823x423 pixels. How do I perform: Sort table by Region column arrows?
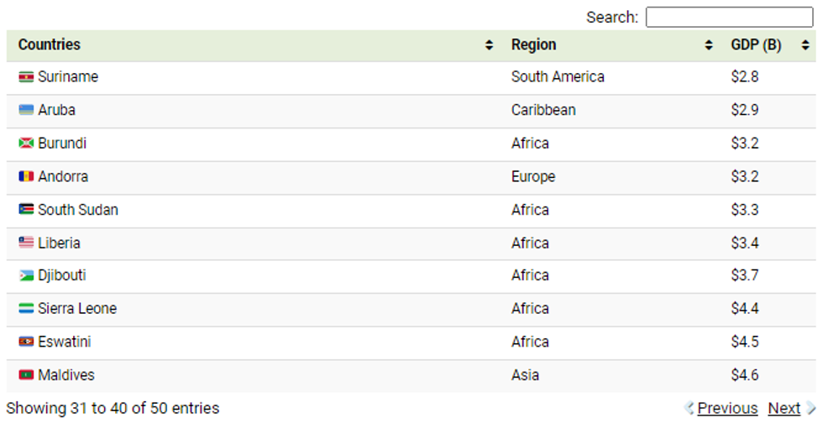[x=709, y=45]
